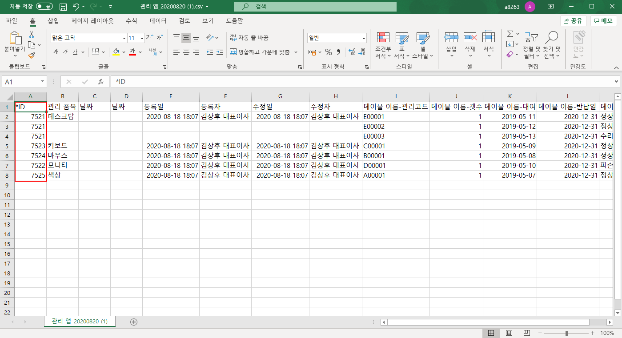Toggle the 자동 저장 AutoSave switch
This screenshot has width=622, height=338.
pos(44,7)
